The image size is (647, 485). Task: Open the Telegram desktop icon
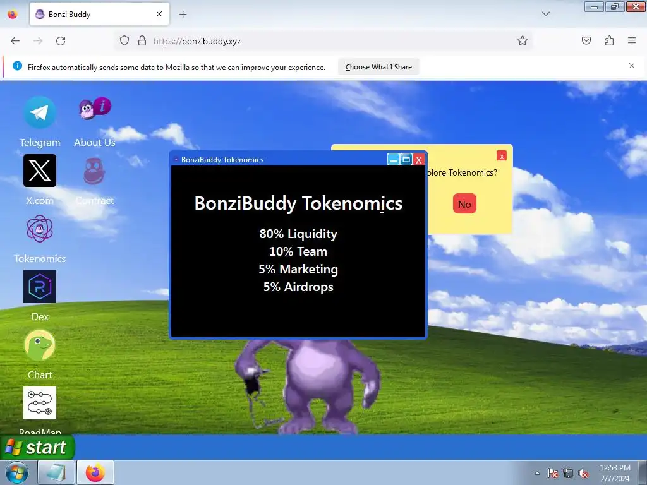click(40, 112)
